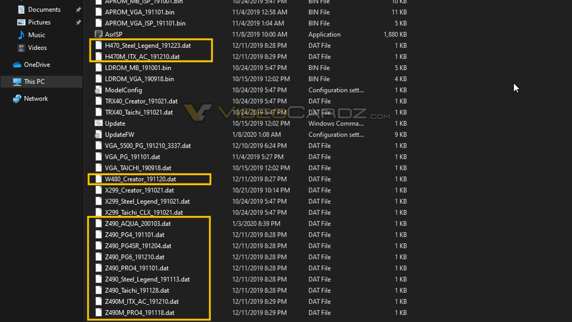The width and height of the screenshot is (572, 322).
Task: Select file H470M_ITX_AC_191210.dat
Action: 142,57
